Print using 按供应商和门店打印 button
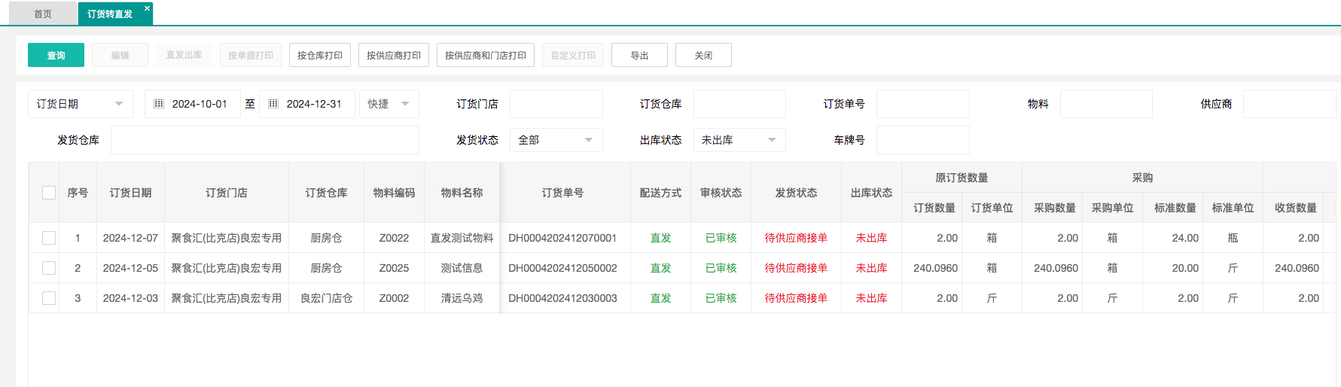The image size is (1341, 387). [486, 55]
